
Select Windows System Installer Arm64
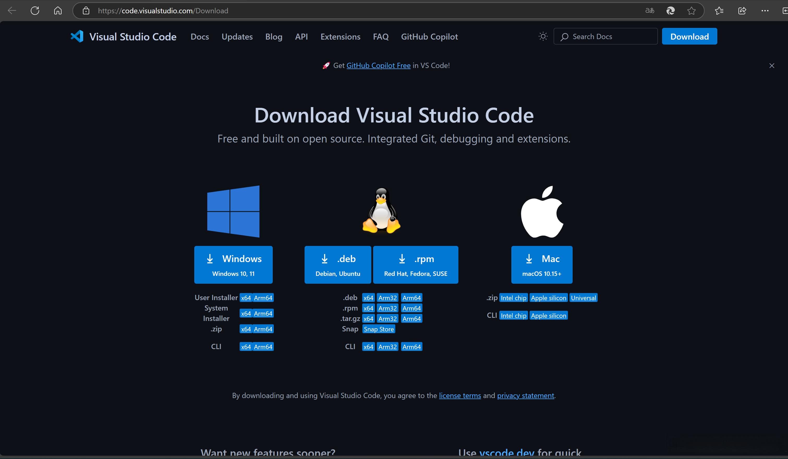[263, 313]
